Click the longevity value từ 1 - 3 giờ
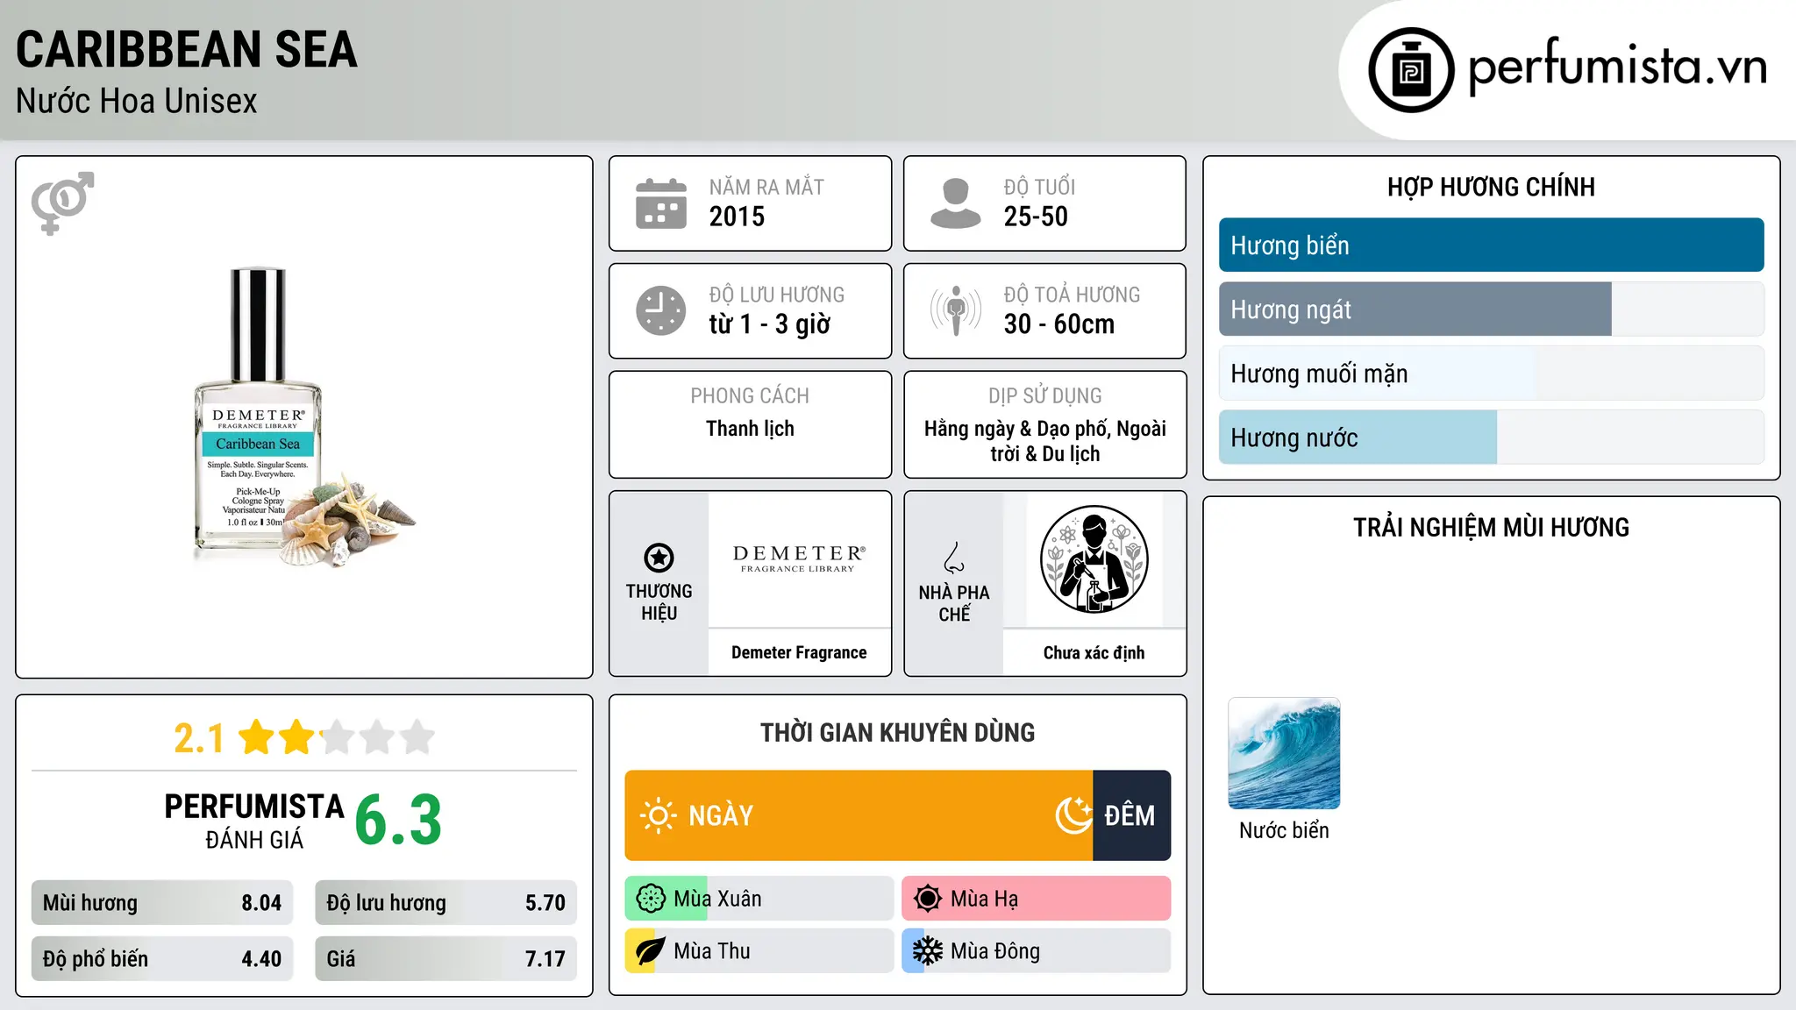 click(769, 324)
